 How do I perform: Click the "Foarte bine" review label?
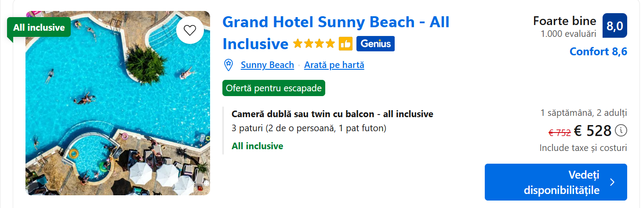pyautogui.click(x=564, y=21)
